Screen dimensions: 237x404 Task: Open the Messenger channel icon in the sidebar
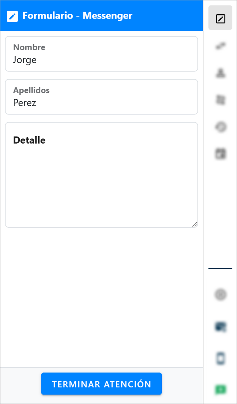pyautogui.click(x=220, y=327)
